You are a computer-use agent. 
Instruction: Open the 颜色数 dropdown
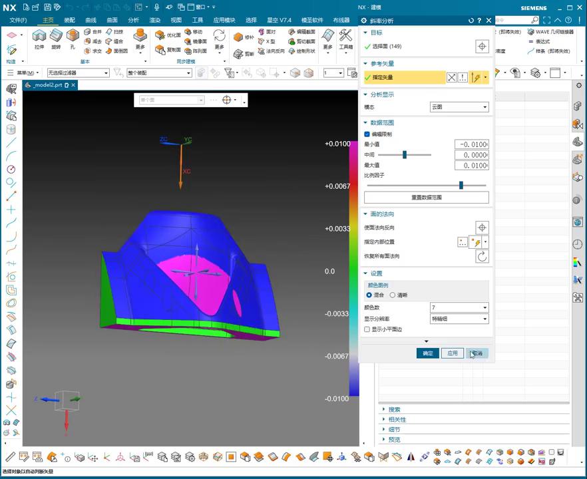pos(459,307)
